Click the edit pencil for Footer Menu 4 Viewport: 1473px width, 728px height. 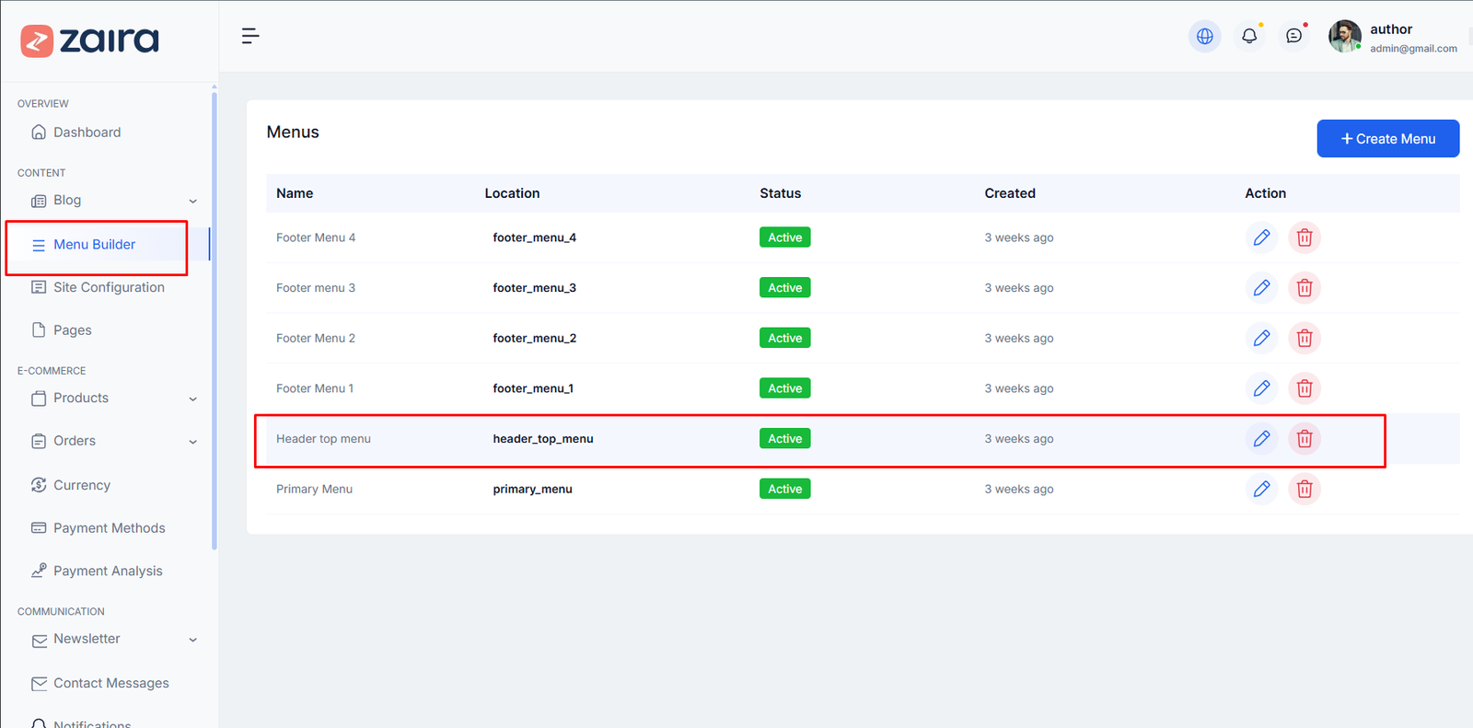point(1261,237)
